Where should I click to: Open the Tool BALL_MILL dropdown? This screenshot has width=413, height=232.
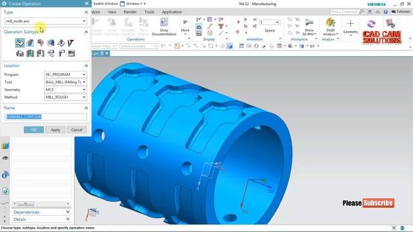click(x=66, y=82)
